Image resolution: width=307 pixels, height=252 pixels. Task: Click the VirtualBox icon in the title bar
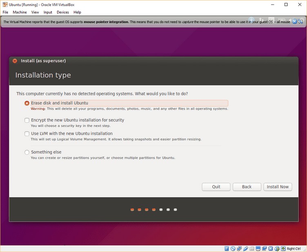coord(5,4)
